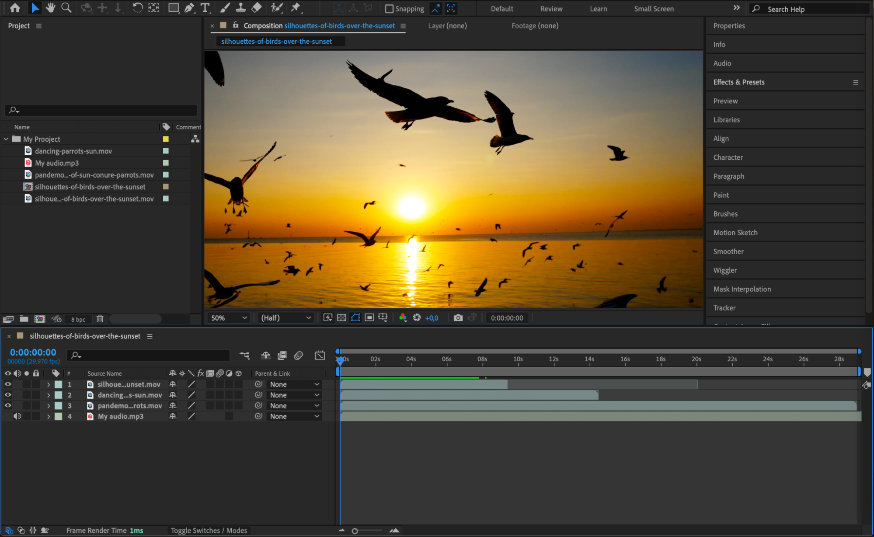Switch to the Review workspace
This screenshot has width=874, height=537.
(551, 9)
